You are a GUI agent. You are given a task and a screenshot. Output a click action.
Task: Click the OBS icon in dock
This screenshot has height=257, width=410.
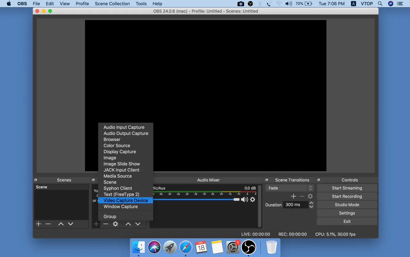click(x=248, y=247)
